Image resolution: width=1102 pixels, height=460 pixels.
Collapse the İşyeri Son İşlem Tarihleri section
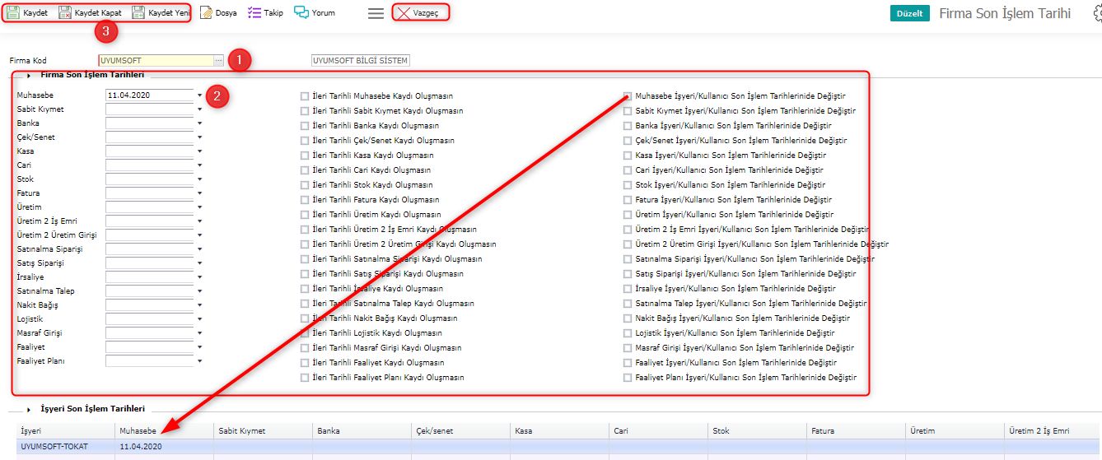pos(30,409)
